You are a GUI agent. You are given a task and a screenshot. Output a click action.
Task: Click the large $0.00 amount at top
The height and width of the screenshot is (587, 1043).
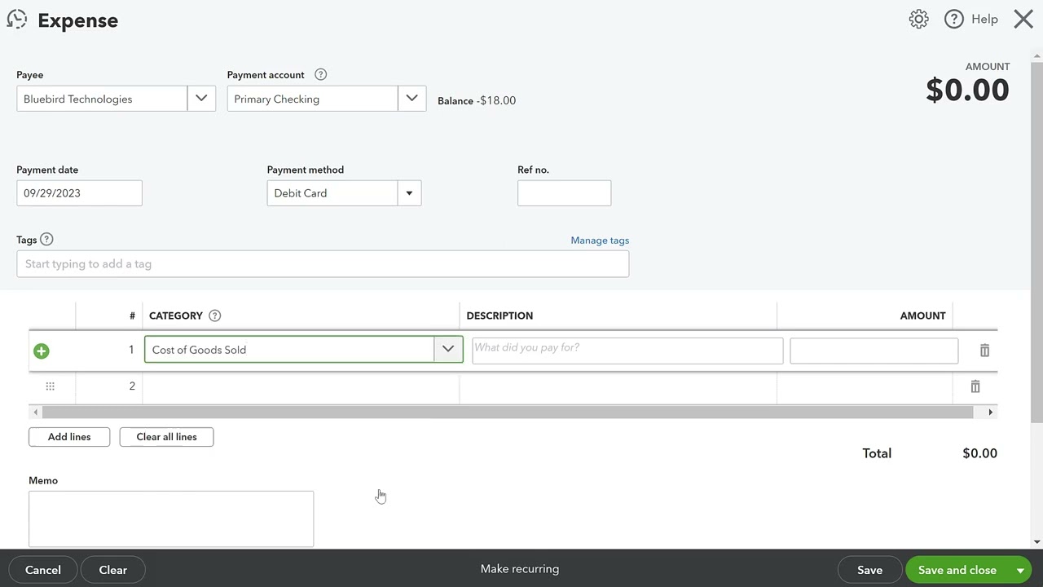tap(968, 90)
